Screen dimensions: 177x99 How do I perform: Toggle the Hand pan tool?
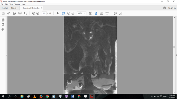(x=63, y=13)
